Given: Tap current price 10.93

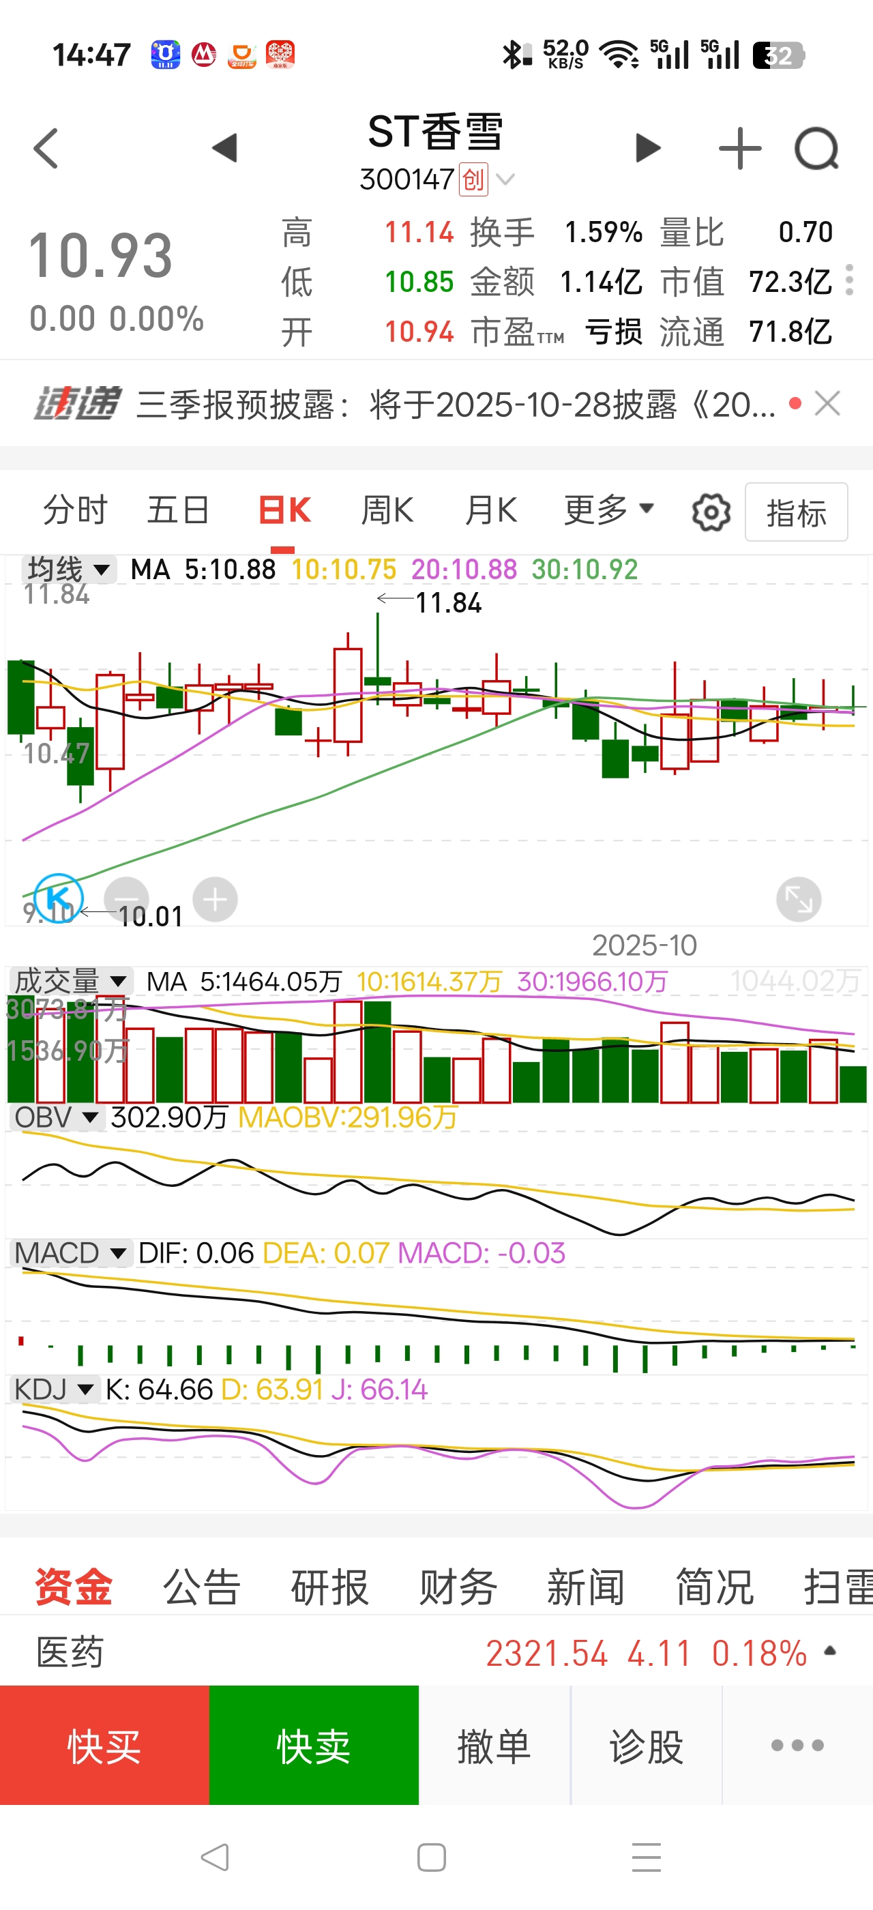Looking at the screenshot, I should 100,255.
